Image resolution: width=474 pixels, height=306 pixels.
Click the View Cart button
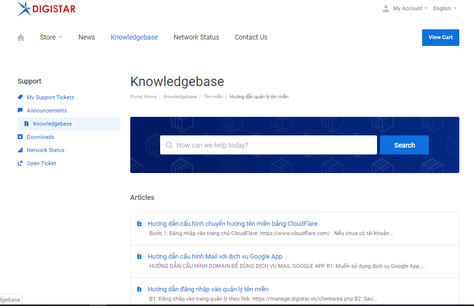[x=440, y=37]
